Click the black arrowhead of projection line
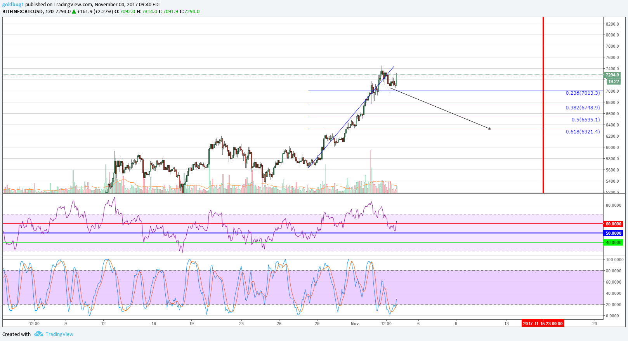The image size is (628, 341). click(x=489, y=128)
